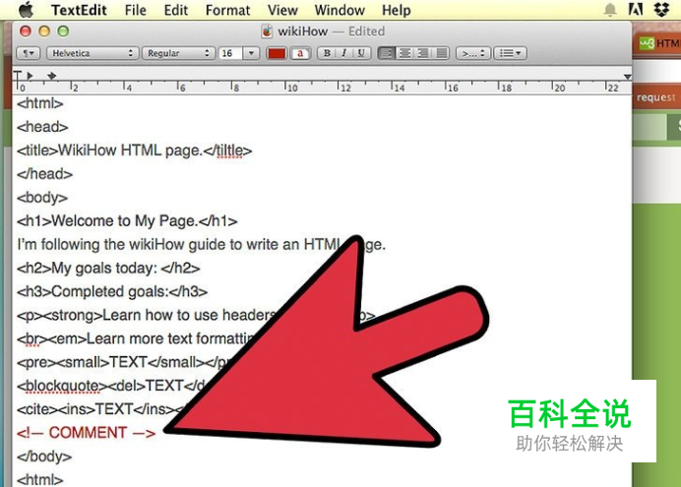Click the '<h3>Completed goals:</h3>' line
Image resolution: width=681 pixels, height=487 pixels.
pyautogui.click(x=112, y=291)
